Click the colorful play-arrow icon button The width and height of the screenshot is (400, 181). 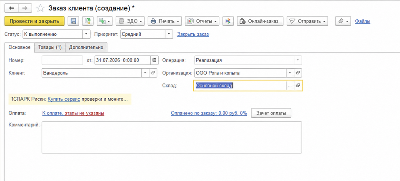point(228,21)
